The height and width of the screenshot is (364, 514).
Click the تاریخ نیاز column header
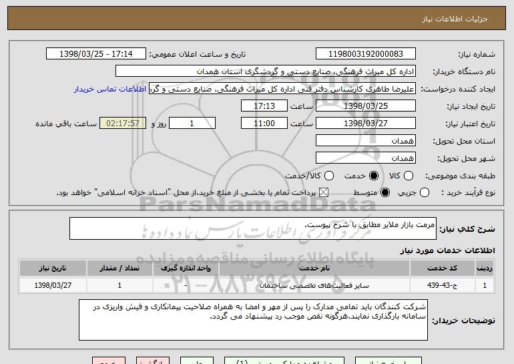click(53, 268)
